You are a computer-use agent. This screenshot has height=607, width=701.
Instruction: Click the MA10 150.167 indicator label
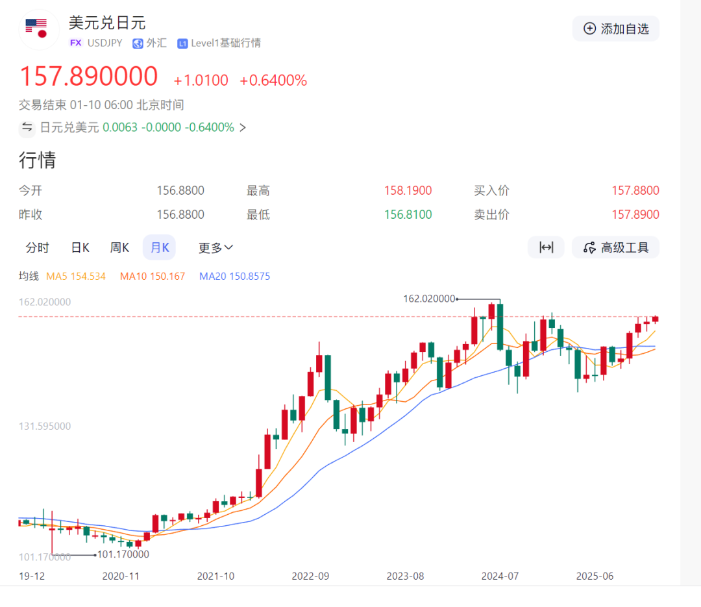pyautogui.click(x=153, y=277)
